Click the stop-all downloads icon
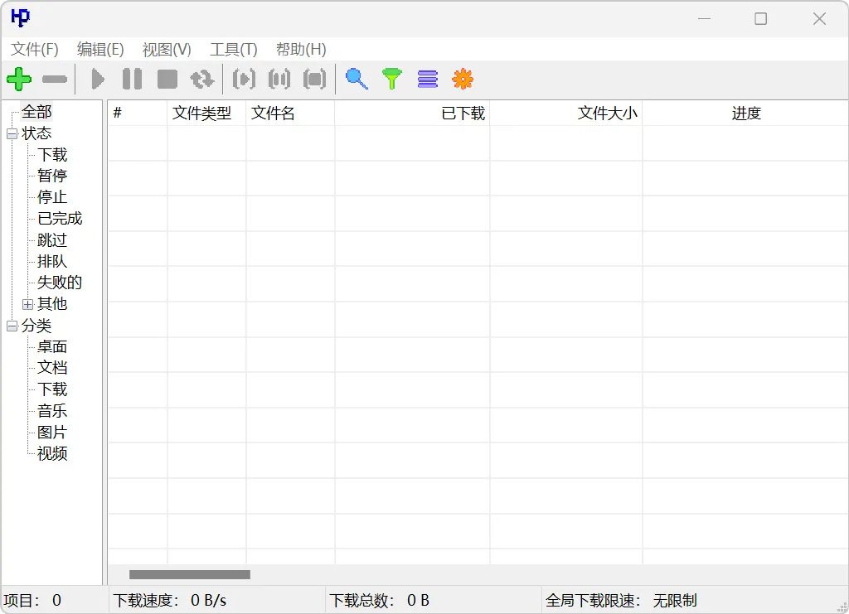Viewport: 849px width, 614px height. coord(313,79)
